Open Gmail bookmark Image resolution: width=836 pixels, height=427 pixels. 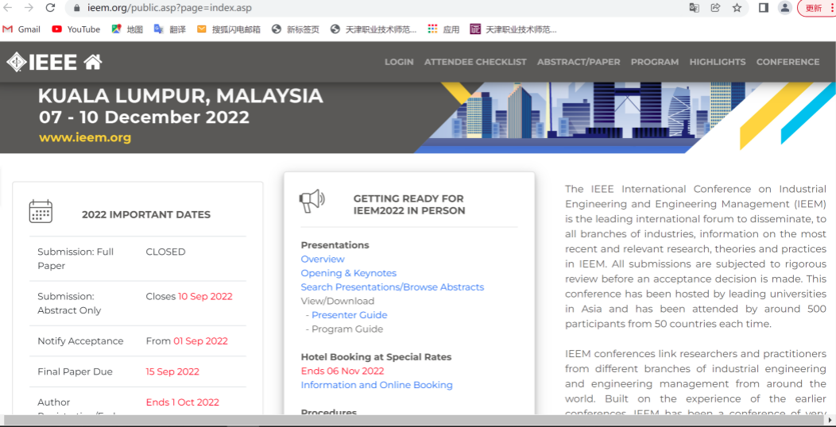(x=21, y=29)
